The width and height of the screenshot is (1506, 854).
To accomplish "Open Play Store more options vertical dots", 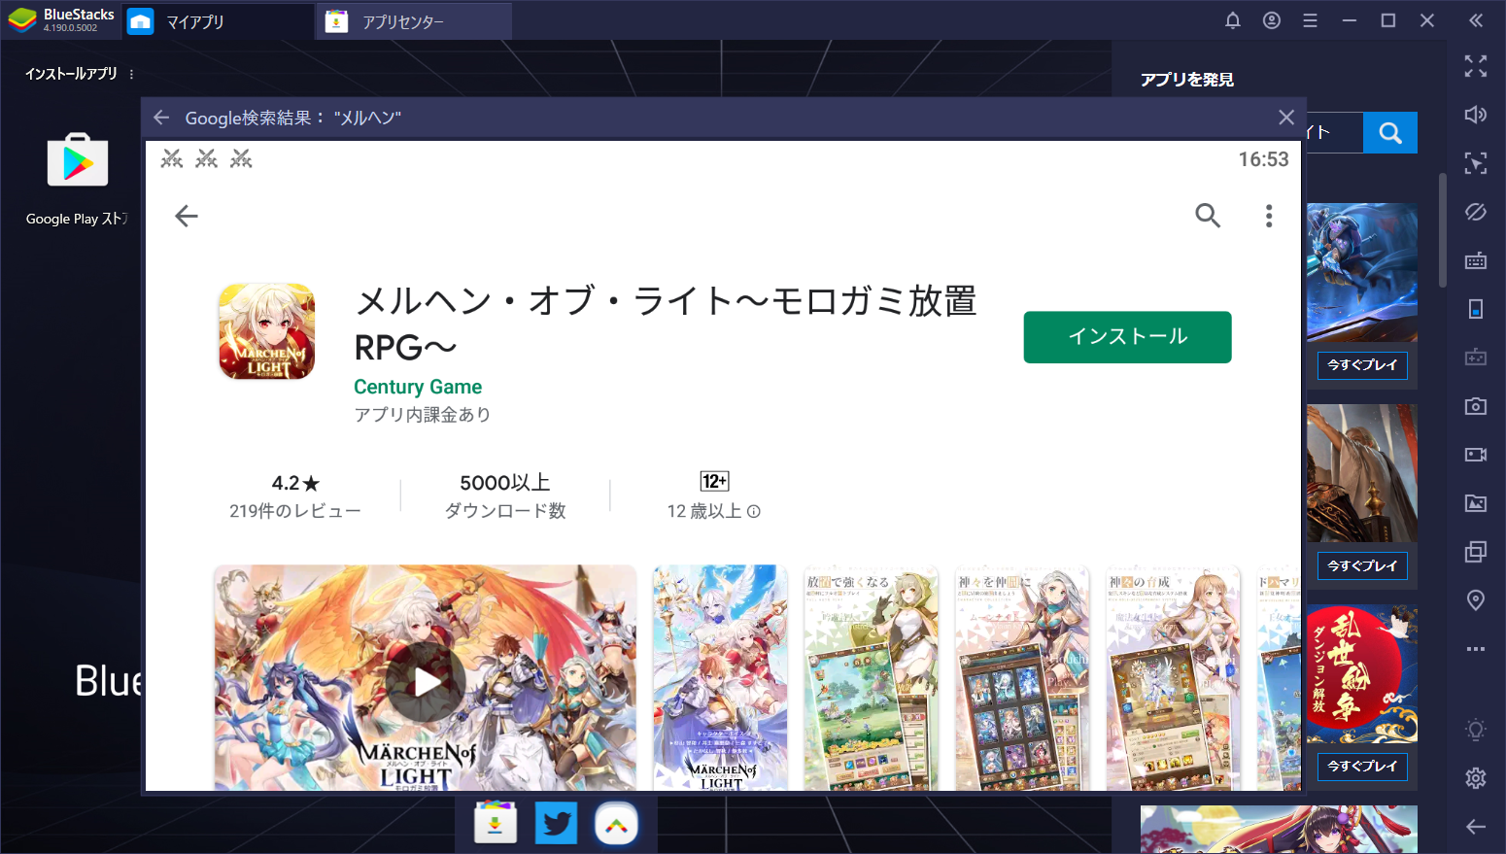I will tap(1269, 216).
